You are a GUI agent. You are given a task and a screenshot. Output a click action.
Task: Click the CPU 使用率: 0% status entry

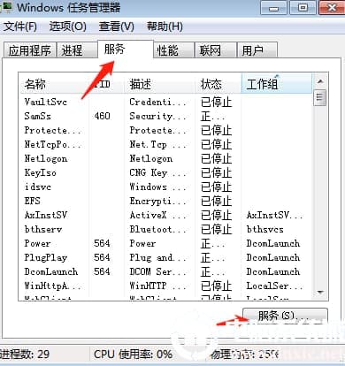coord(133,354)
